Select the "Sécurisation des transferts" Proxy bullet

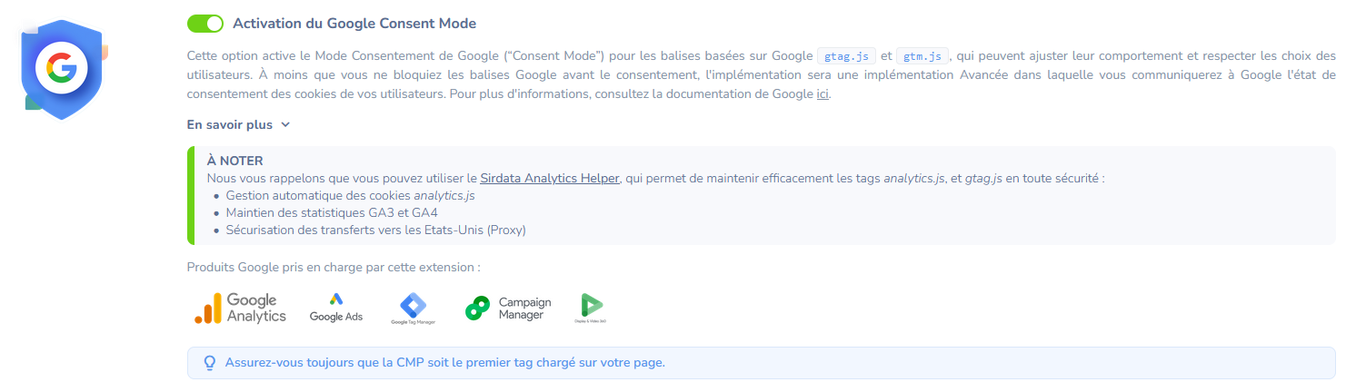coord(375,230)
